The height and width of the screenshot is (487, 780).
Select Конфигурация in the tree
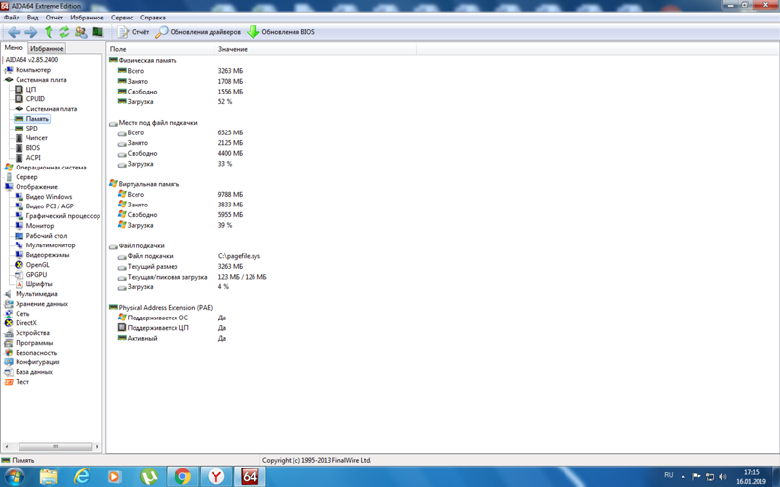point(38,362)
